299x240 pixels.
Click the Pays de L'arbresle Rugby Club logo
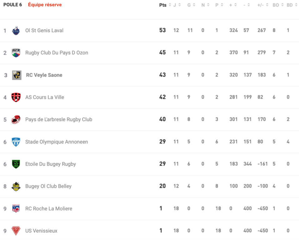(16, 120)
